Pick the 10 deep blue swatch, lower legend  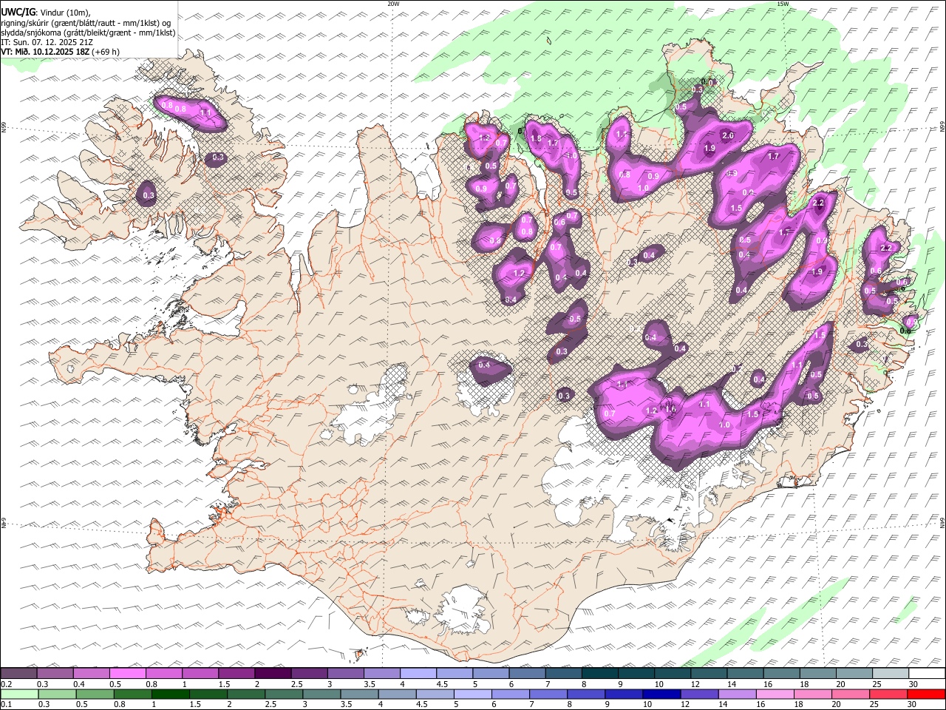click(x=662, y=694)
